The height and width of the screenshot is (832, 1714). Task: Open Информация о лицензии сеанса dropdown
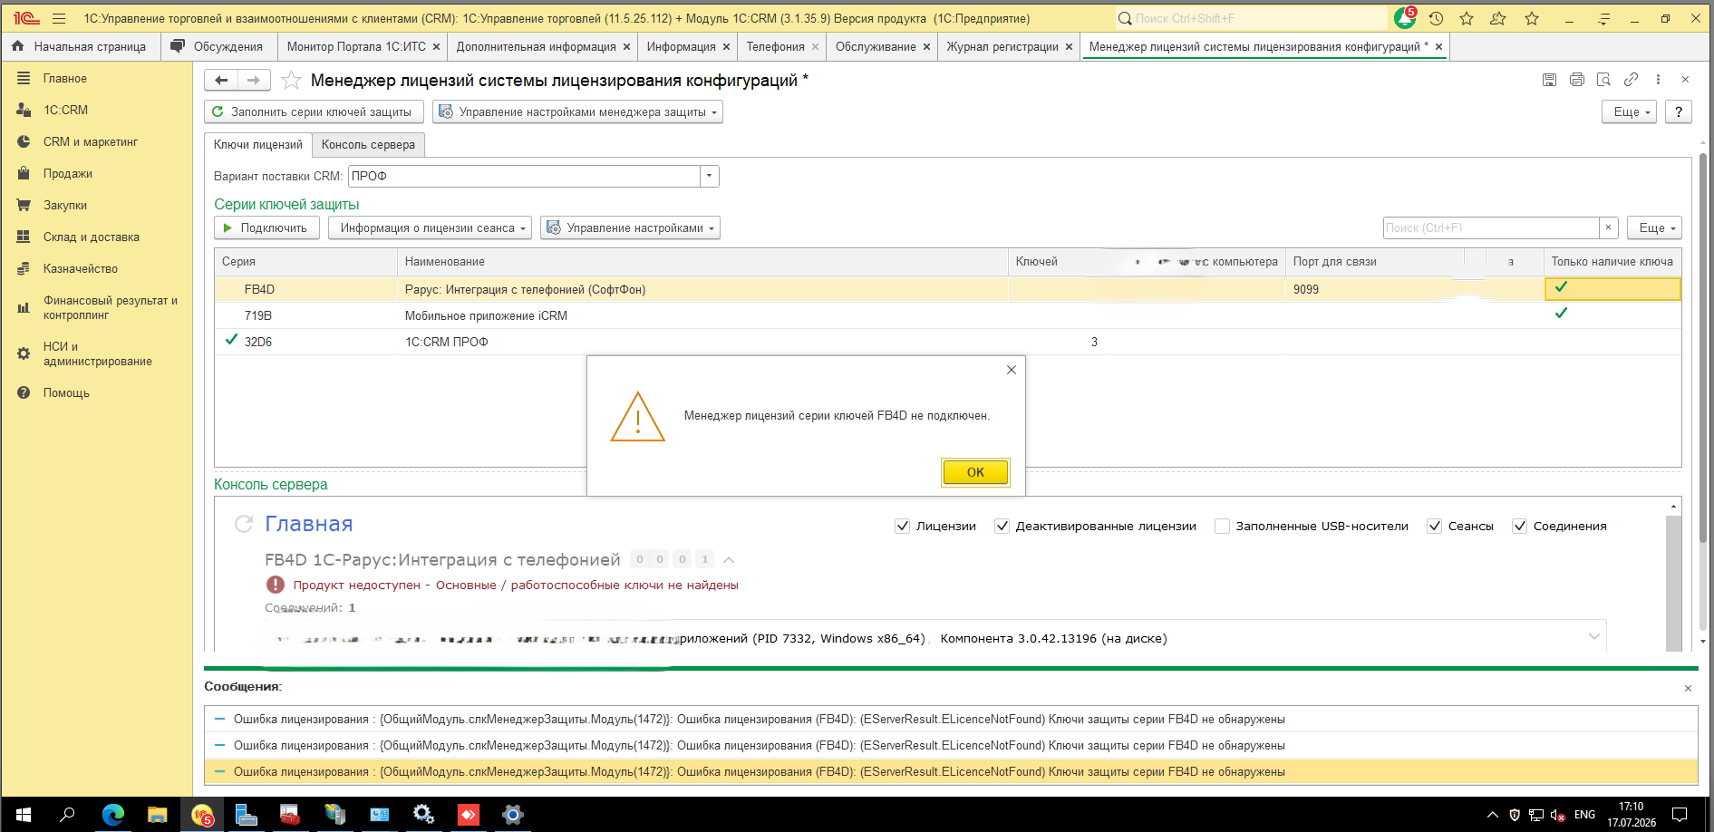(428, 227)
